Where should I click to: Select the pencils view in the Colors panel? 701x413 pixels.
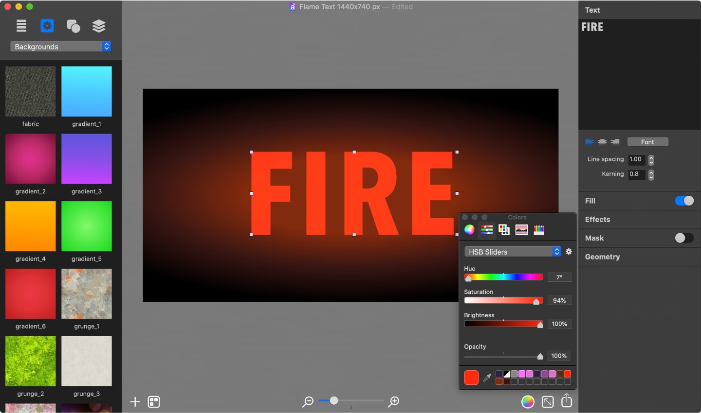(x=538, y=229)
